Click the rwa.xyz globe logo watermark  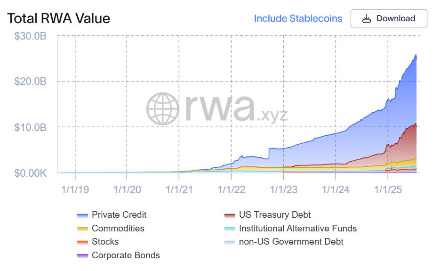pyautogui.click(x=163, y=109)
